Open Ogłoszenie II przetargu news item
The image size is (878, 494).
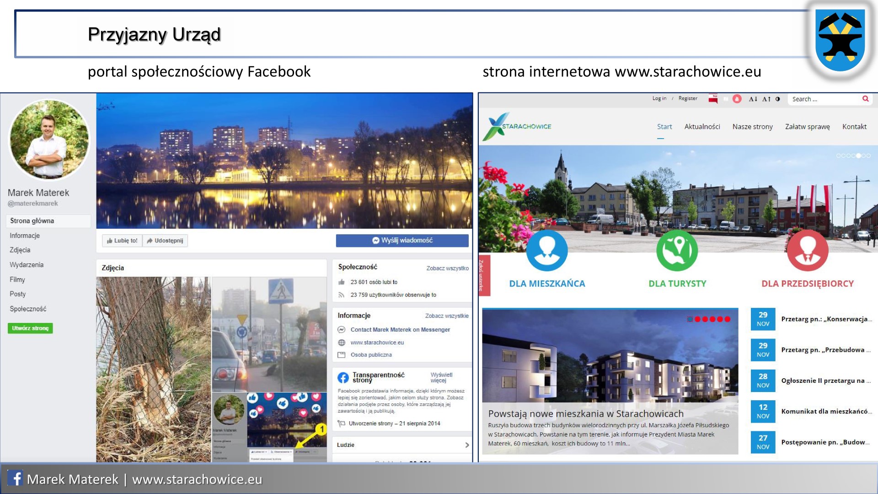click(826, 380)
